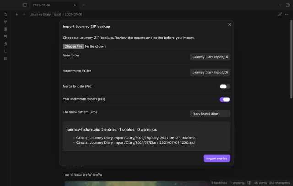Image resolution: width=293 pixels, height=186 pixels.
Task: Click 2021-07-01 breadcrumb
Action: pos(73,14)
